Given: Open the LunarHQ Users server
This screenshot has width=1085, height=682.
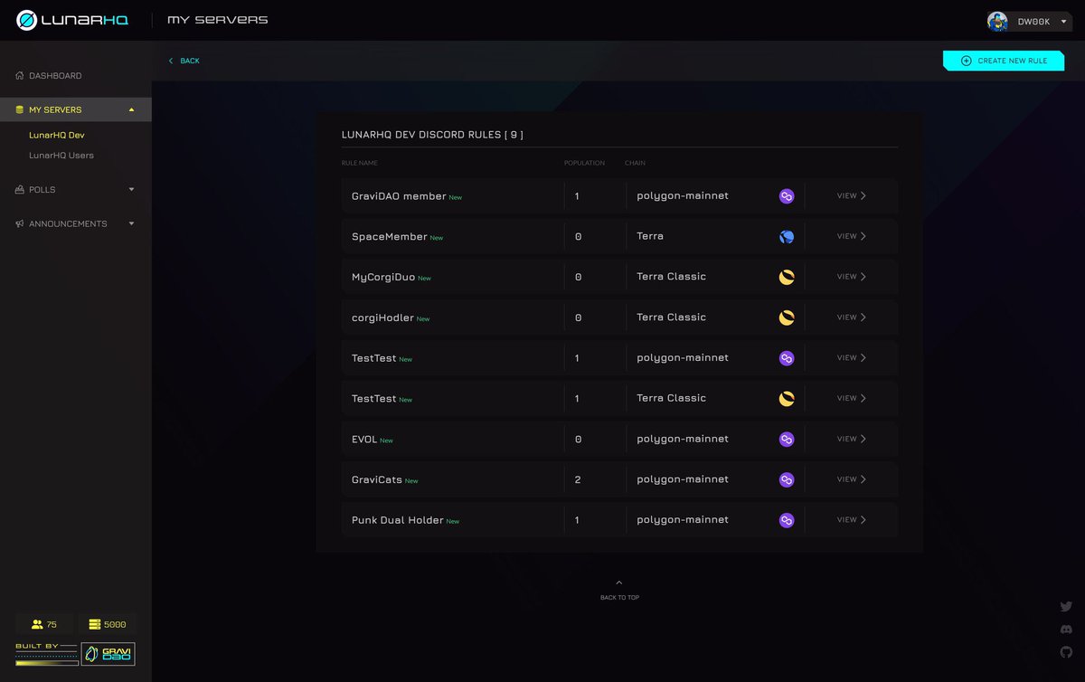Looking at the screenshot, I should click(x=61, y=156).
